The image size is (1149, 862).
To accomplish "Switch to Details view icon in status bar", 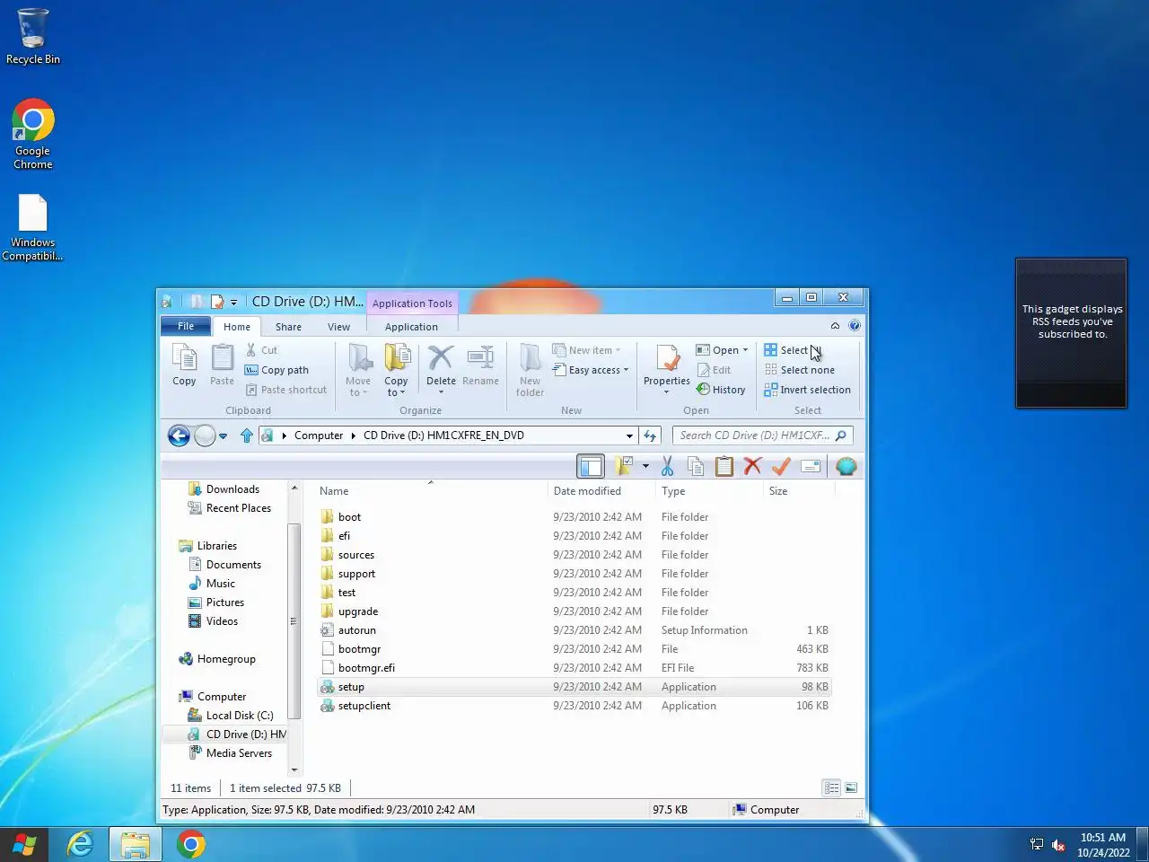I will tap(831, 788).
